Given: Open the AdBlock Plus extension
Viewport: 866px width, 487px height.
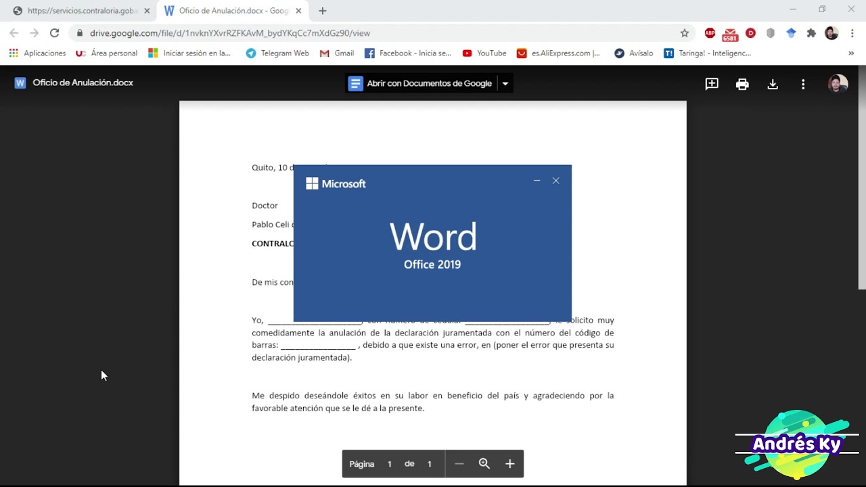Looking at the screenshot, I should tap(710, 32).
